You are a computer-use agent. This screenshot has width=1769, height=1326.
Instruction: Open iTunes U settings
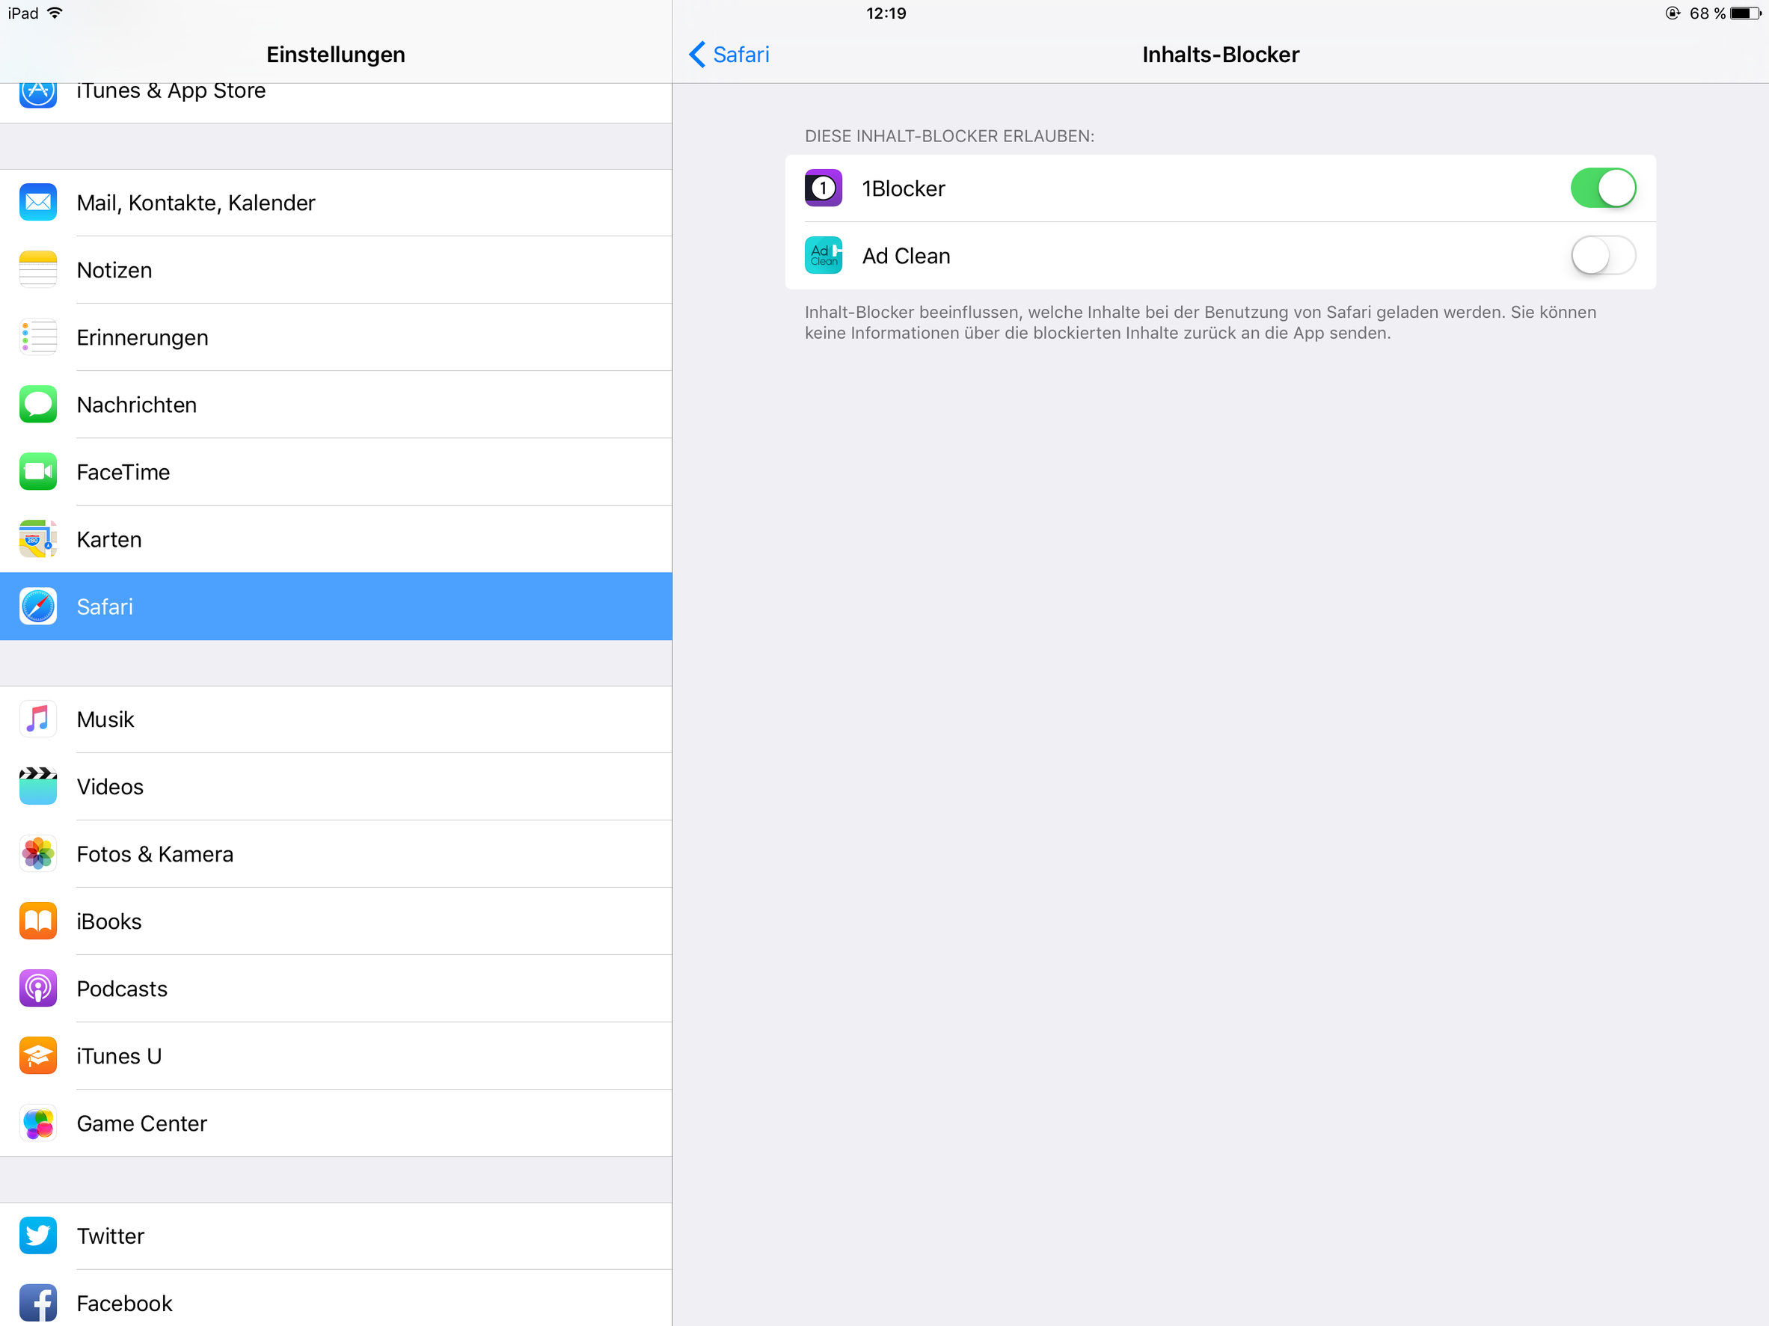[119, 1056]
